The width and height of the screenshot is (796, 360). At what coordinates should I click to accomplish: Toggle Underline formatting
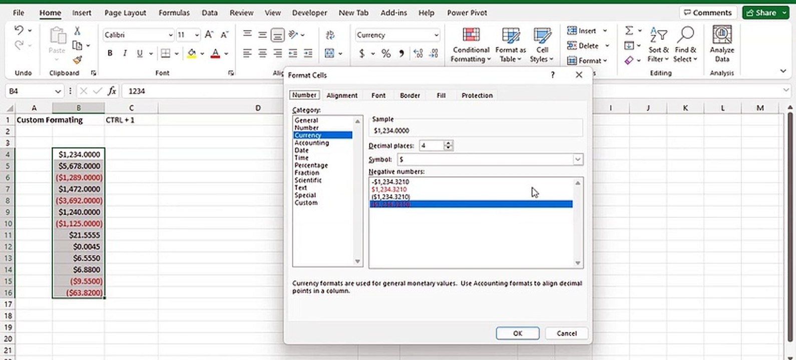click(x=140, y=53)
